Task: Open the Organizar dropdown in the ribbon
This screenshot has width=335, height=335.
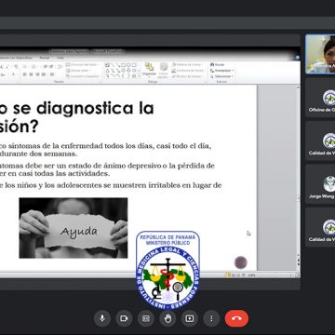Action: point(149,70)
